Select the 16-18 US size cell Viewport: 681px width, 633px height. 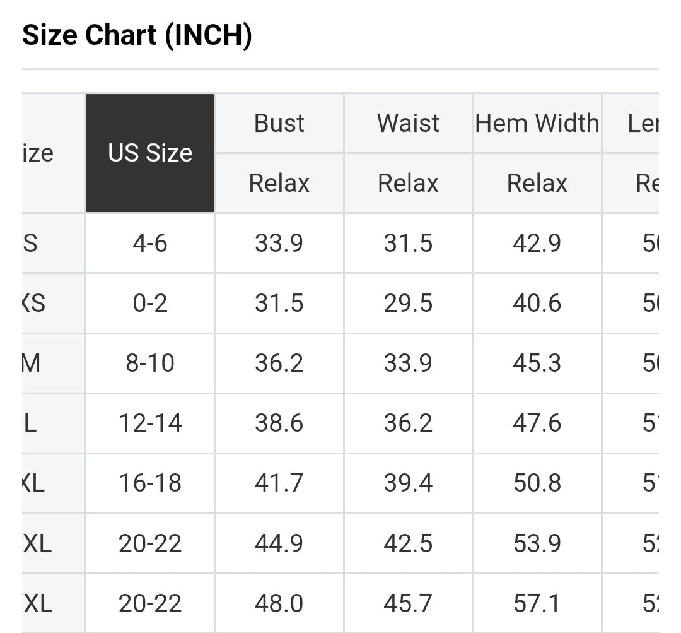150,483
